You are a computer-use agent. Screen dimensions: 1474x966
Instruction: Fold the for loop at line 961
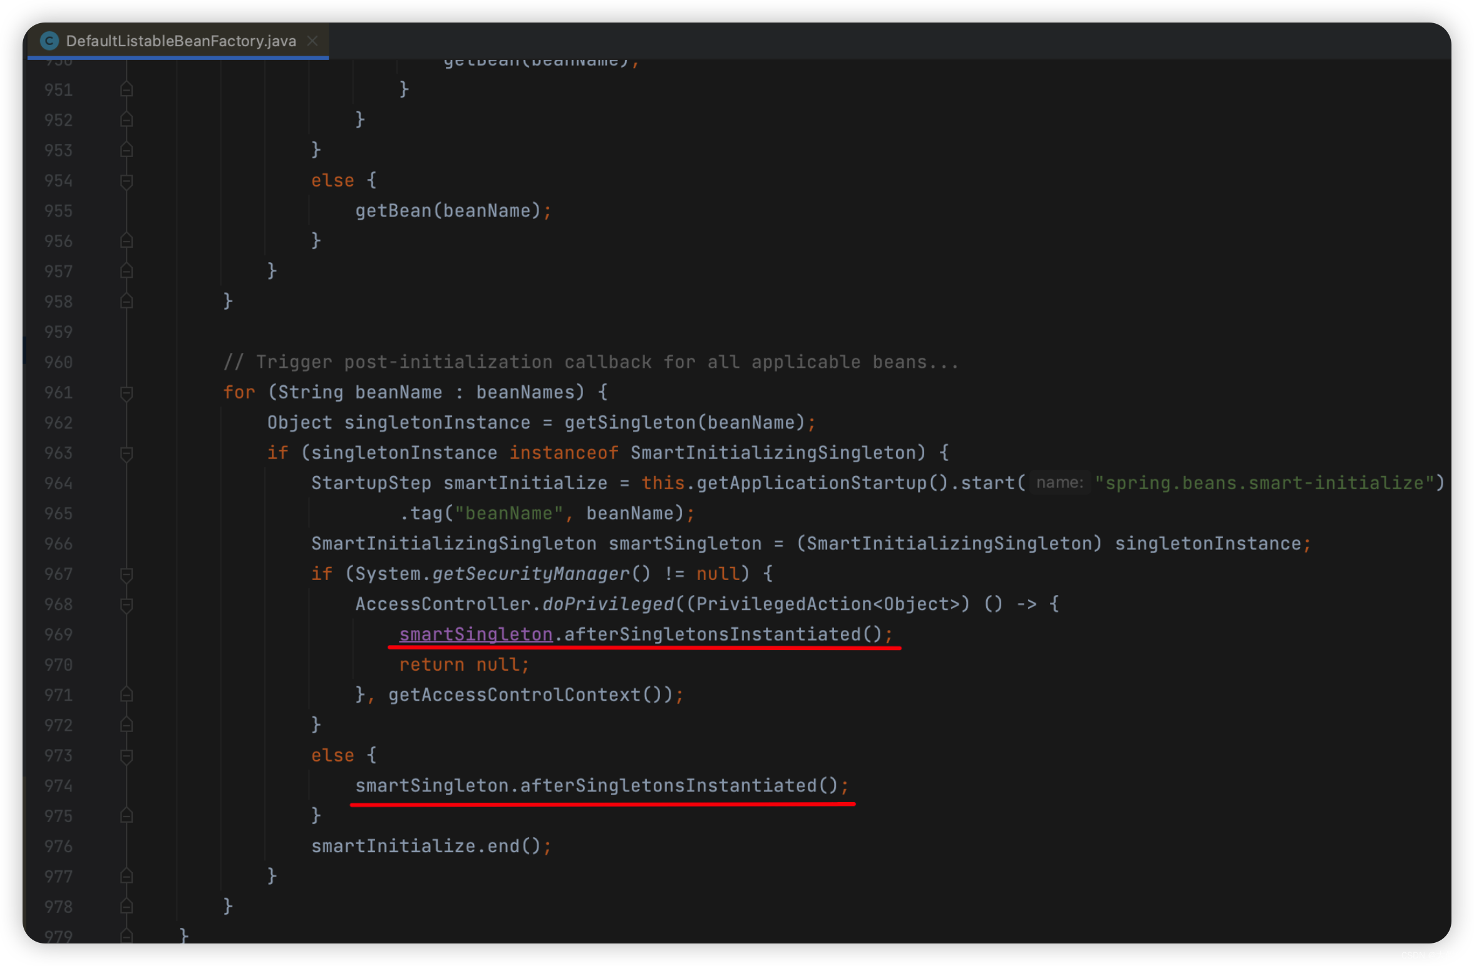pos(126,392)
